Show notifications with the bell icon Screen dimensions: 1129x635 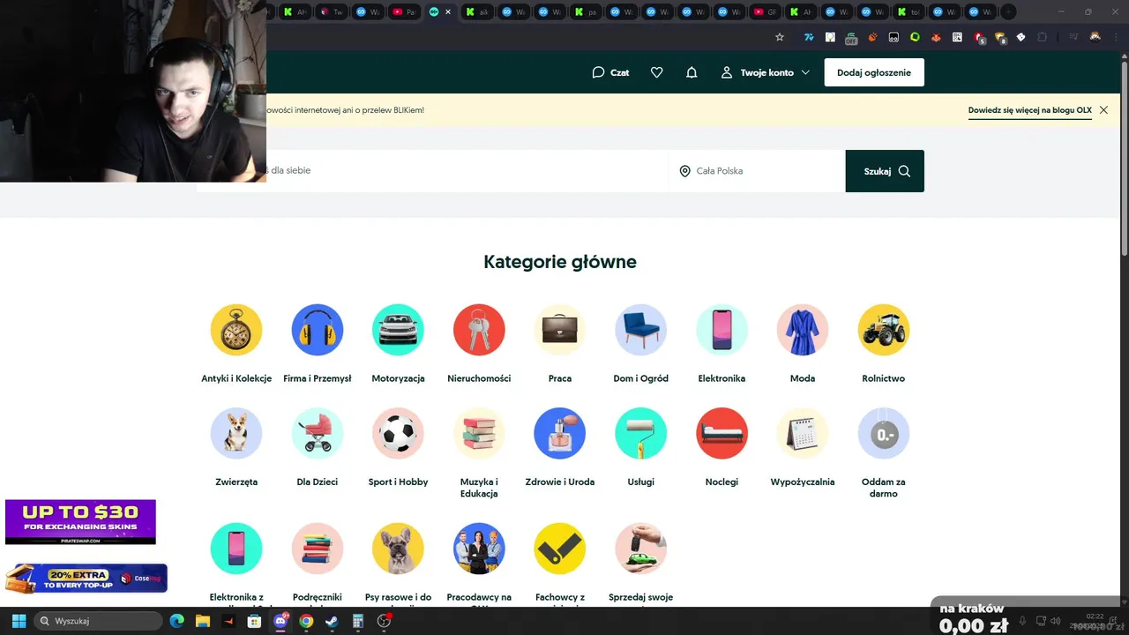(x=692, y=72)
